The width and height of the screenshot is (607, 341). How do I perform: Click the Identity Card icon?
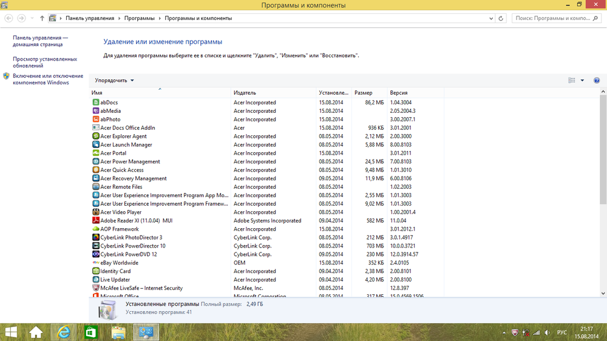(96, 271)
